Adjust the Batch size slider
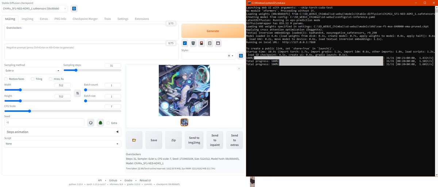Viewport: 438px width, 187px height. coord(103,101)
